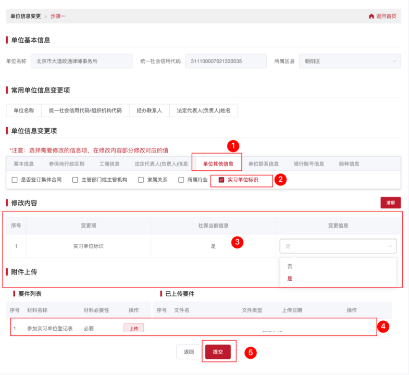The height and width of the screenshot is (375, 409).
Task: Switch to the 单位联系信息 tab
Action: (x=263, y=164)
